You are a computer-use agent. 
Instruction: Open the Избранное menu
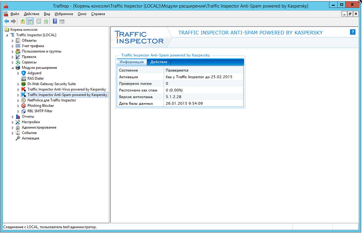point(64,14)
